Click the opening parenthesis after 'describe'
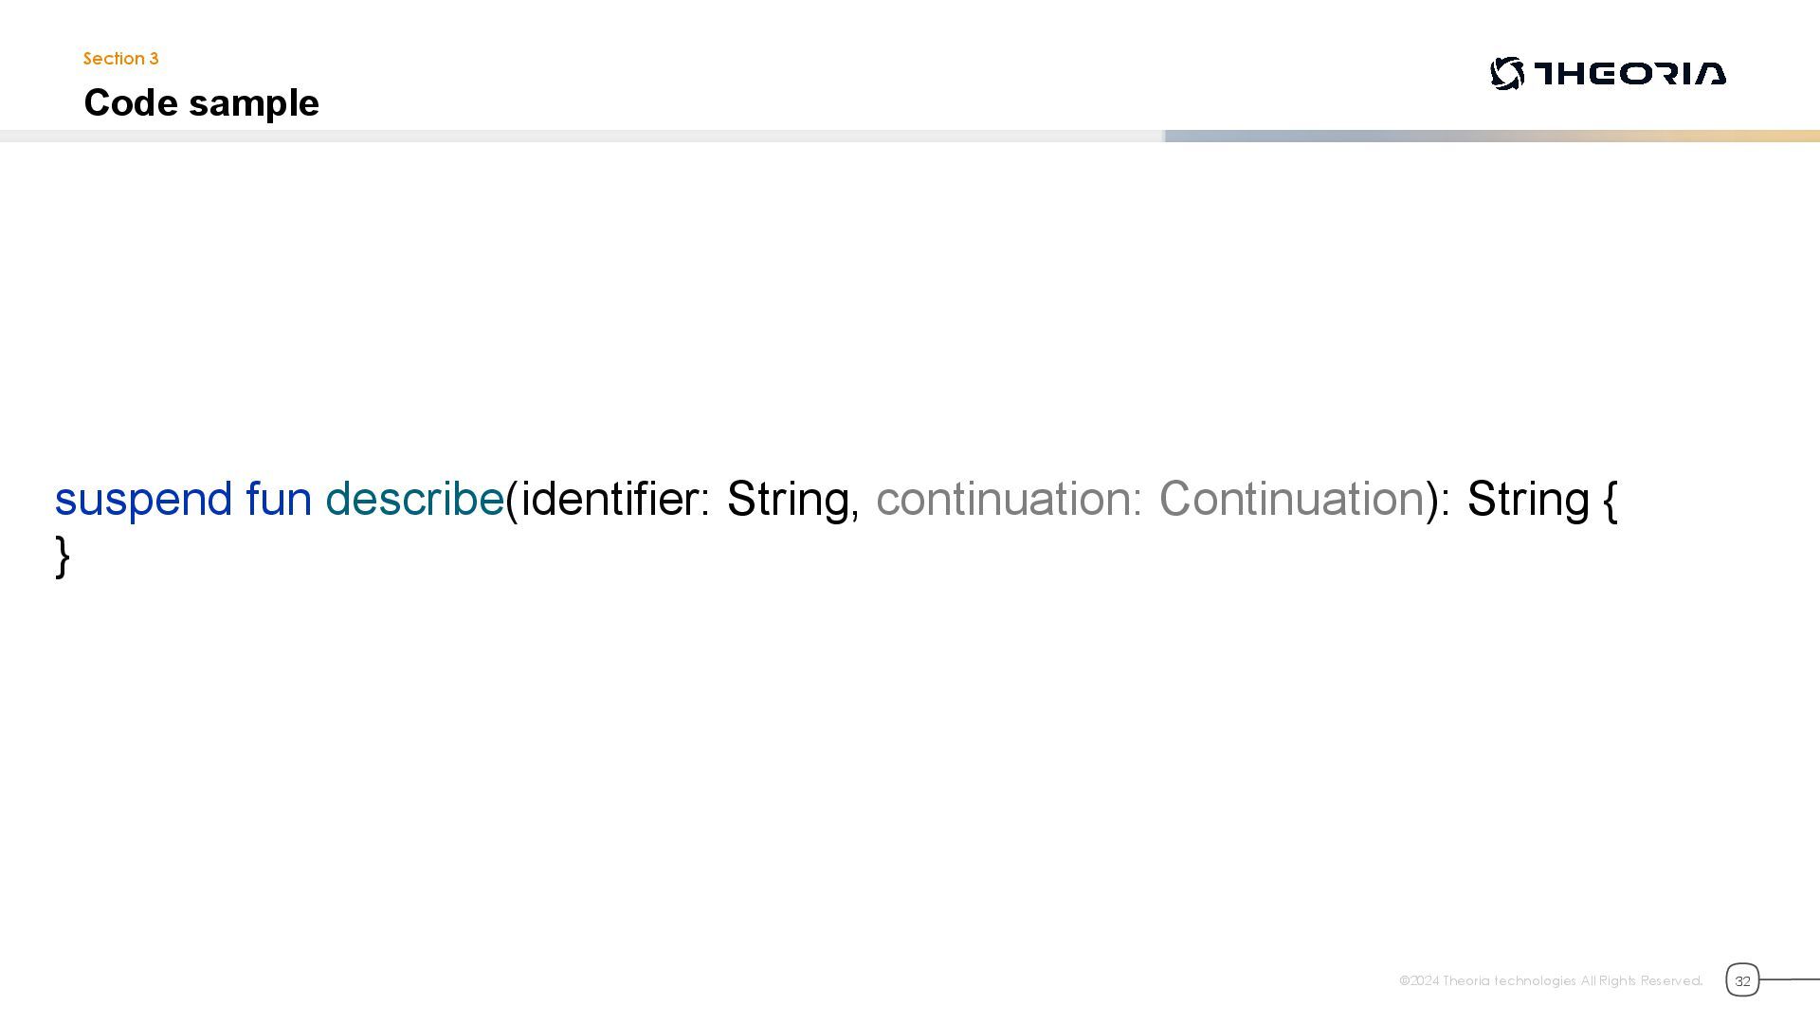The height and width of the screenshot is (1024, 1820). tap(512, 500)
